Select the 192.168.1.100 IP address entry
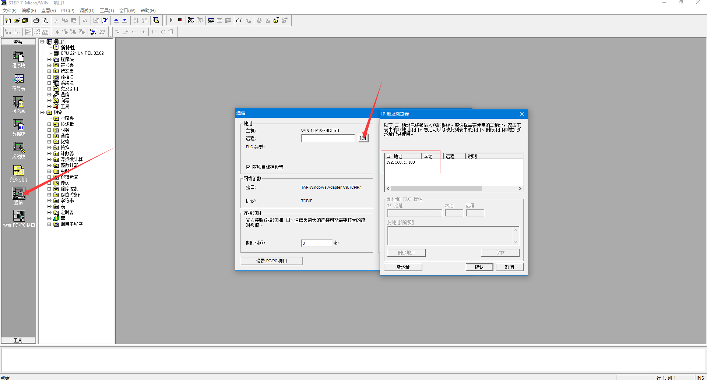The height and width of the screenshot is (380, 707). 401,162
